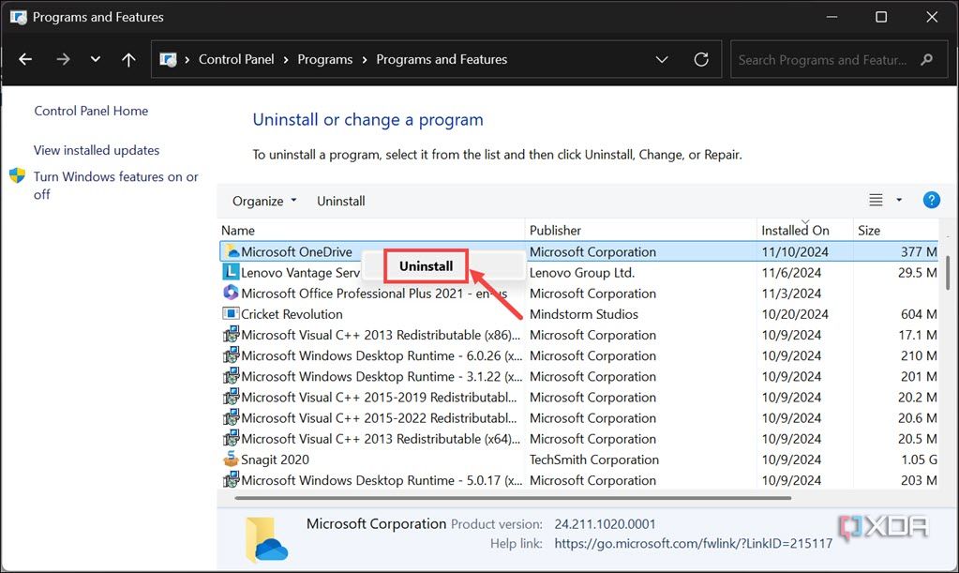Select the Snagit 2020 row name
Screen dimensions: 959x573
pyautogui.click(x=276, y=460)
